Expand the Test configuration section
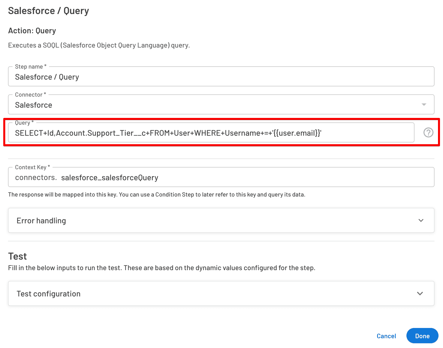This screenshot has height=348, width=443. [x=420, y=293]
